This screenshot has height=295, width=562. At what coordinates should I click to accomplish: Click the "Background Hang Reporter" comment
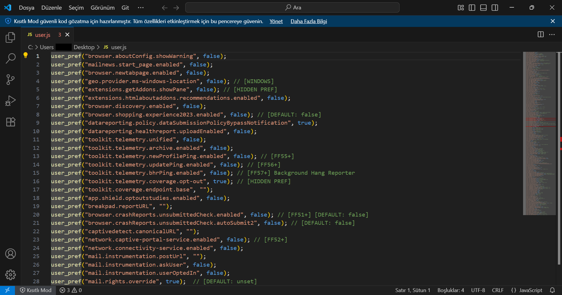(x=314, y=173)
